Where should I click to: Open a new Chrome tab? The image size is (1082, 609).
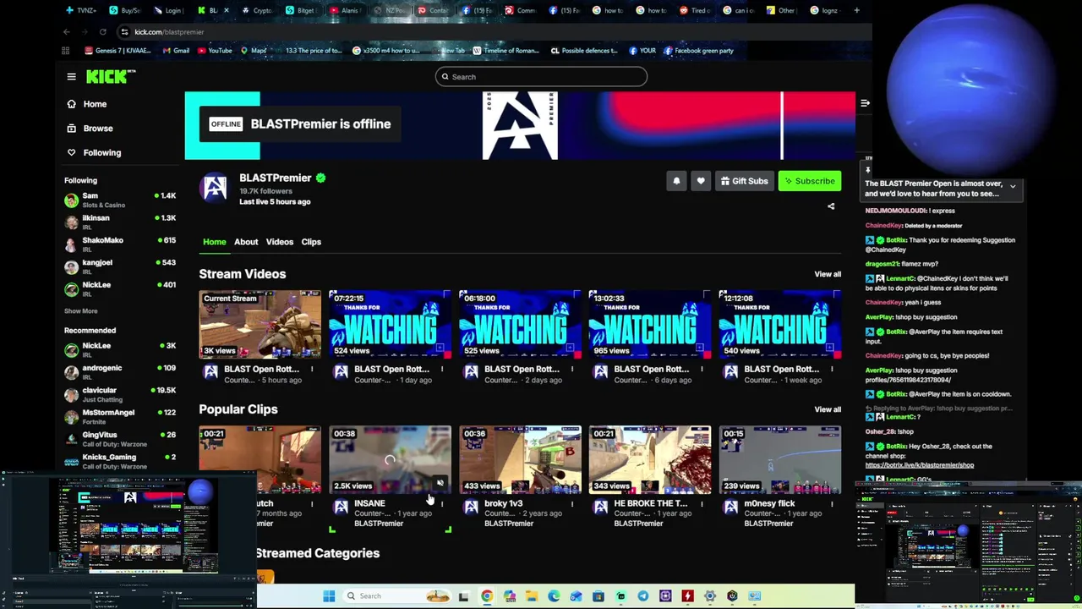(x=856, y=10)
